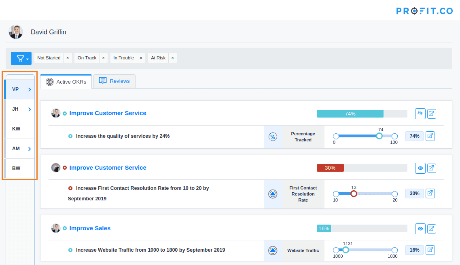Open the Improve Sales objective link
This screenshot has width=460, height=265.
pos(90,228)
